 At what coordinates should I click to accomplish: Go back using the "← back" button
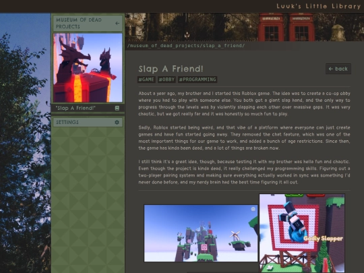tap(338, 69)
